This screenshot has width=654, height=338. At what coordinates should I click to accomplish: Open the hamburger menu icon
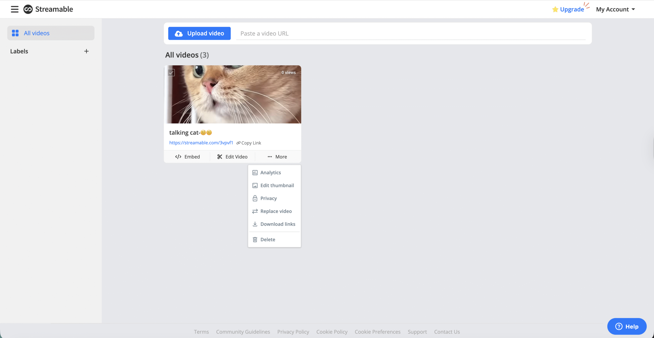pyautogui.click(x=15, y=9)
